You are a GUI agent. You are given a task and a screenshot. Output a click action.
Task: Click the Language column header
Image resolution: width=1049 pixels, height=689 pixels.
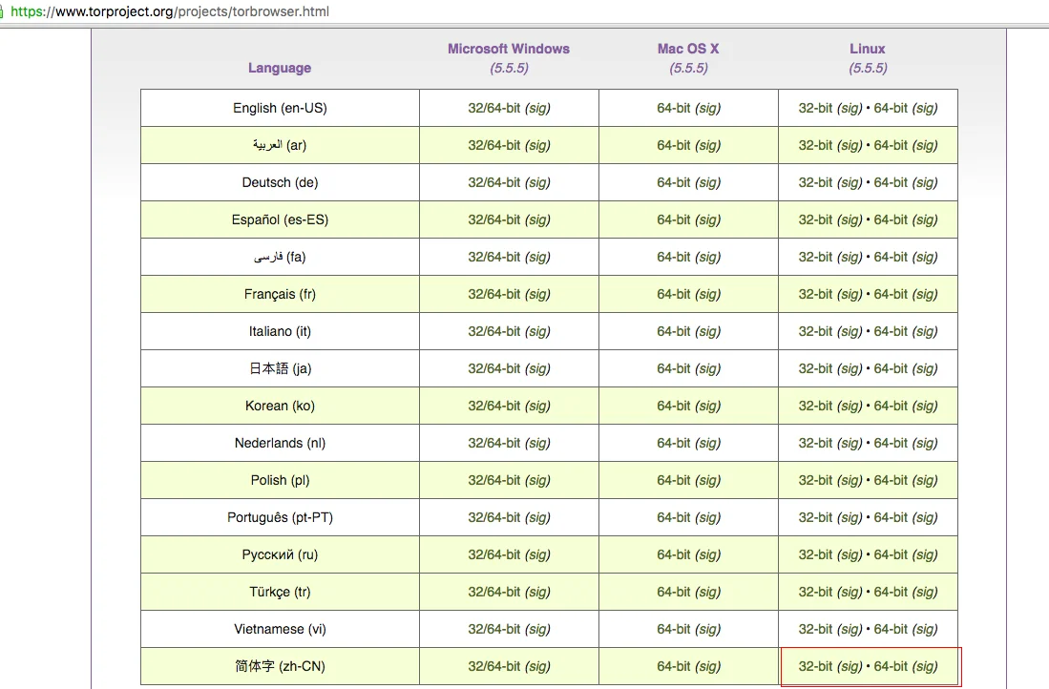click(280, 68)
